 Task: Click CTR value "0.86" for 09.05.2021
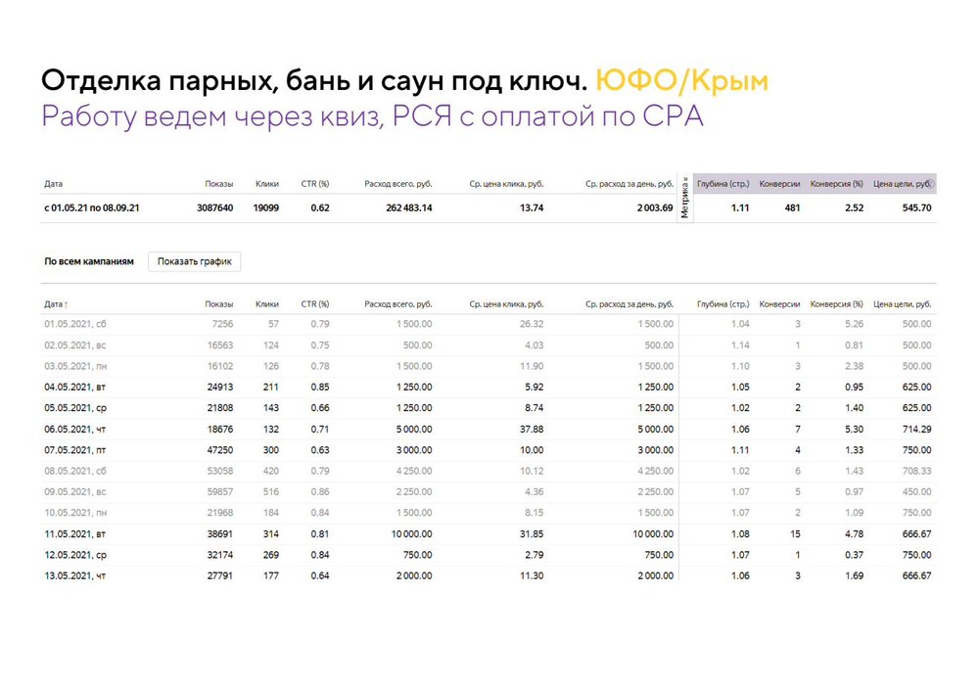pos(320,491)
